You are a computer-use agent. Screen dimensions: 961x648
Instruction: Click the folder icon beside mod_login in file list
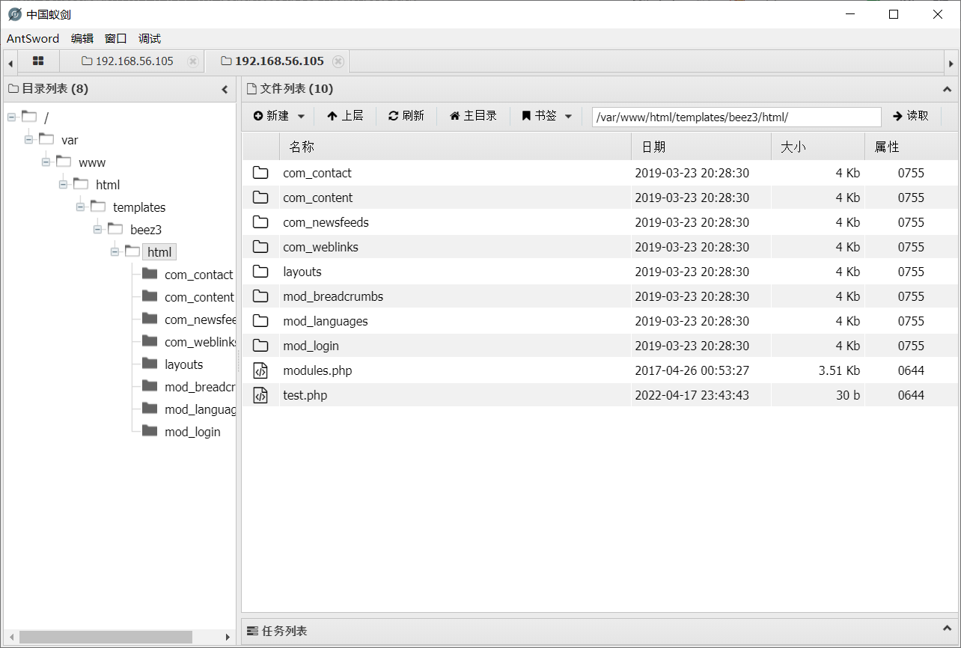pos(260,346)
